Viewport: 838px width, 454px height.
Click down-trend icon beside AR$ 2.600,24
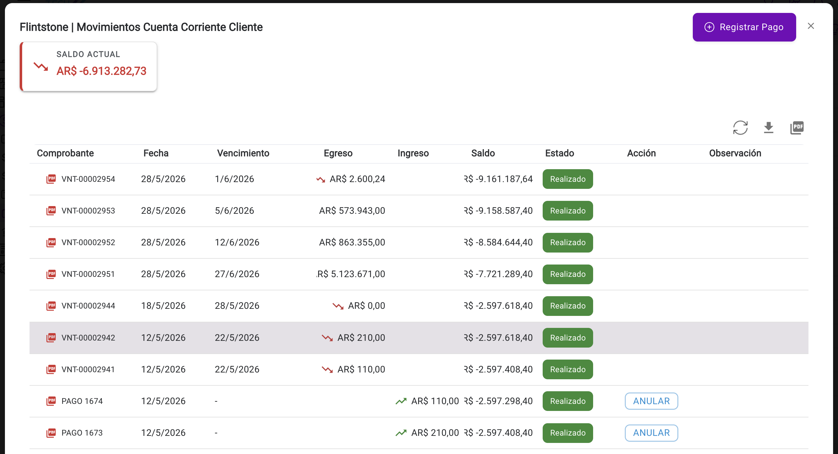(x=321, y=180)
